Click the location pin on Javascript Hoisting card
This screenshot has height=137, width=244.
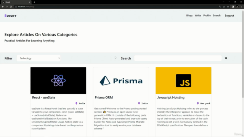point(198,103)
